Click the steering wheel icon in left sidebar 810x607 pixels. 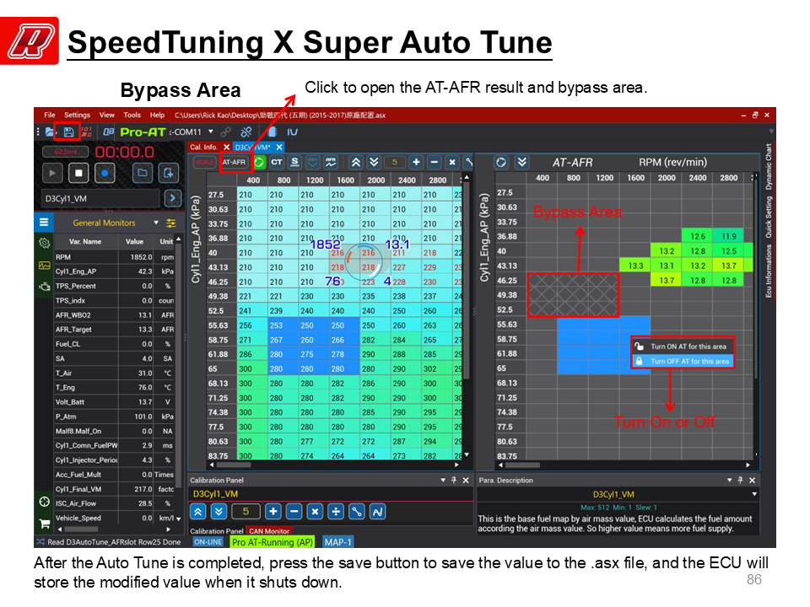[45, 502]
